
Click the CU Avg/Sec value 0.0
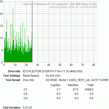click(58, 98)
